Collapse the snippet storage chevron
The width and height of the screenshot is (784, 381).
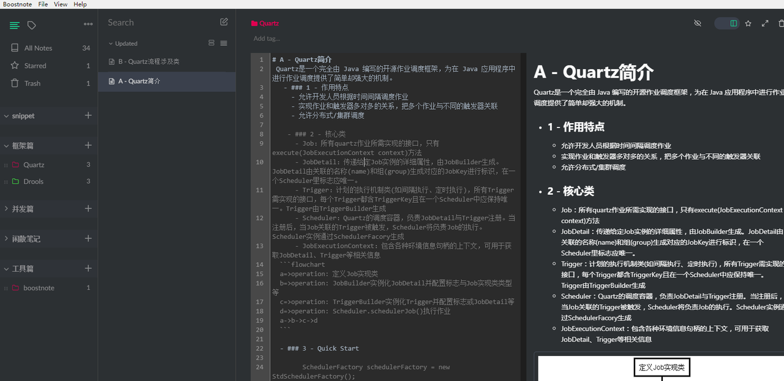click(6, 116)
